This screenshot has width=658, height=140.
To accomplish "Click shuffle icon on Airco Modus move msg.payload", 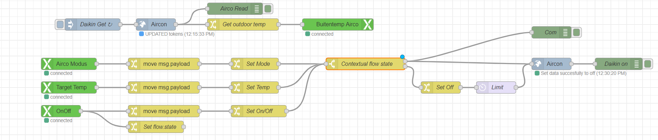I will click(134, 64).
